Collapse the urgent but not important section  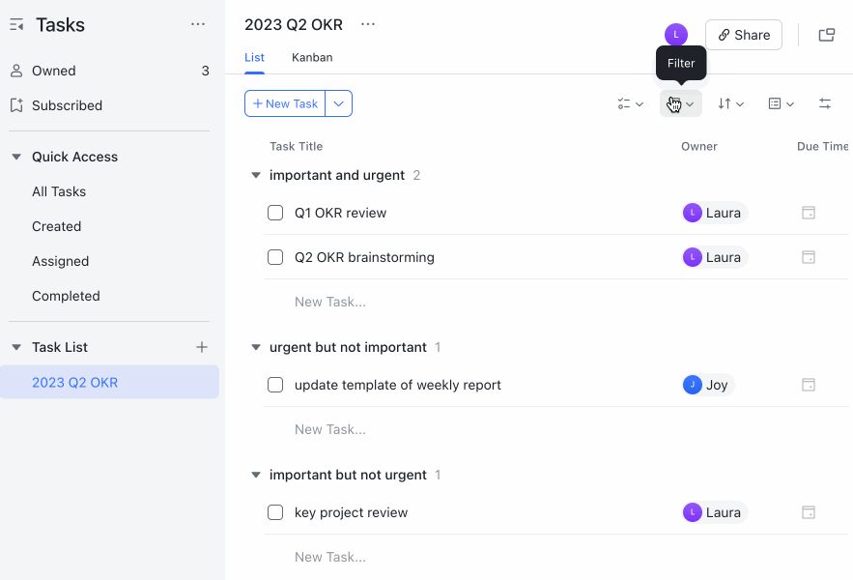coord(255,347)
